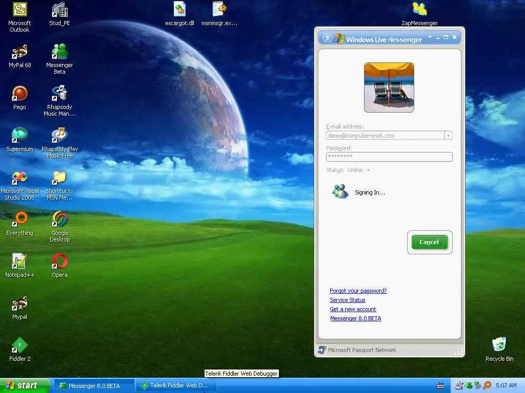Open Rhapsody Play Music Free shortcut
525x393 pixels.
(x=59, y=143)
